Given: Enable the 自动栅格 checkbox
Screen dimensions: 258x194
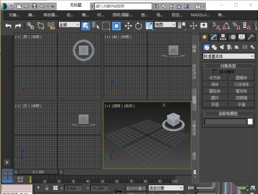Looking at the screenshot, I should point(215,71).
